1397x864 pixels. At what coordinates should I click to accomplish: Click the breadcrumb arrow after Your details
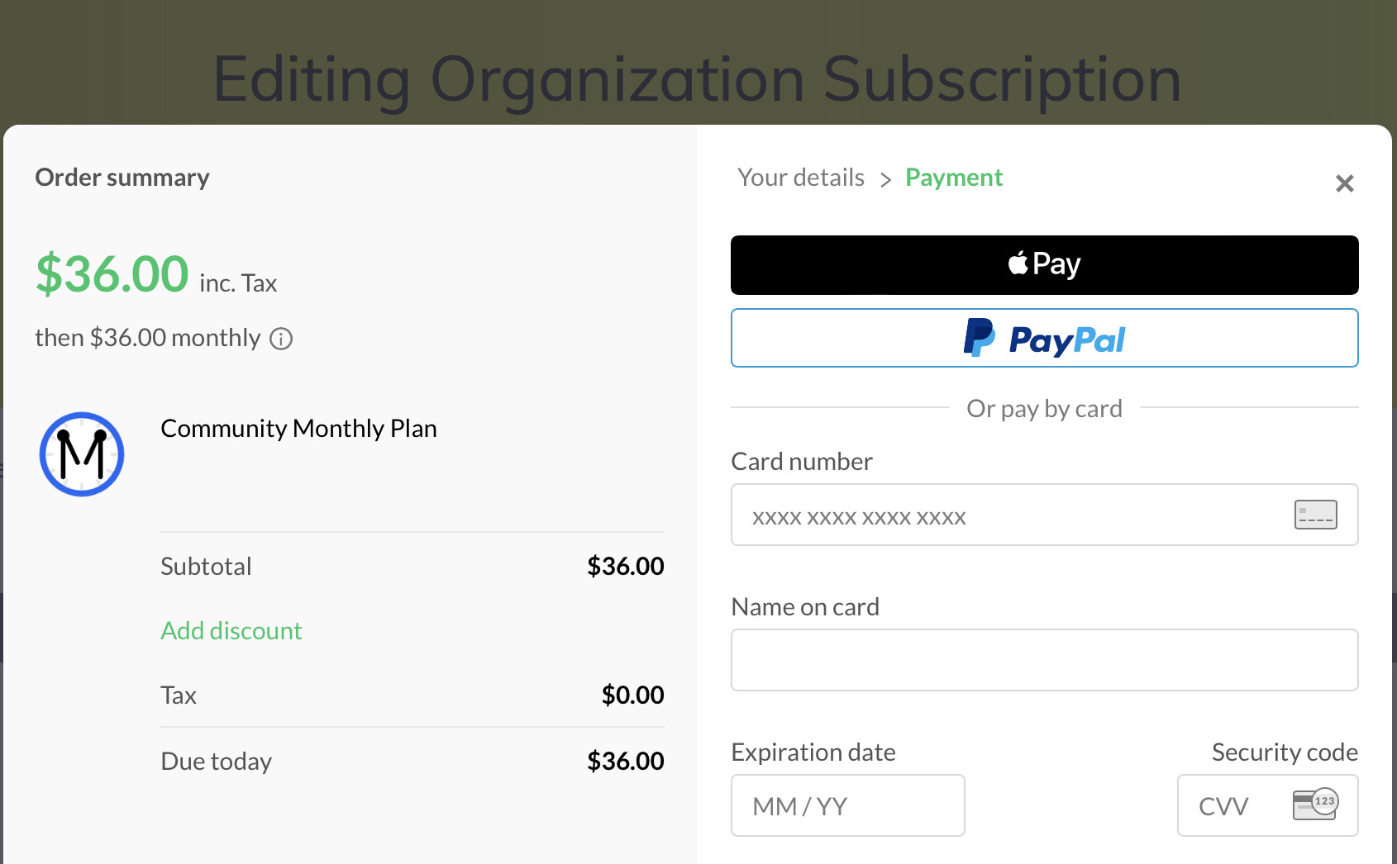[x=885, y=179]
